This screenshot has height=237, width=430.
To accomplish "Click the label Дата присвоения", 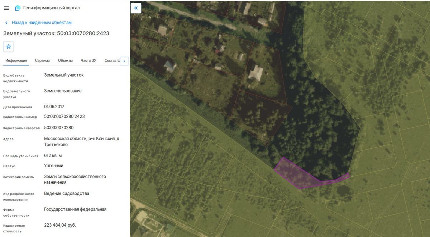I will coord(18,107).
